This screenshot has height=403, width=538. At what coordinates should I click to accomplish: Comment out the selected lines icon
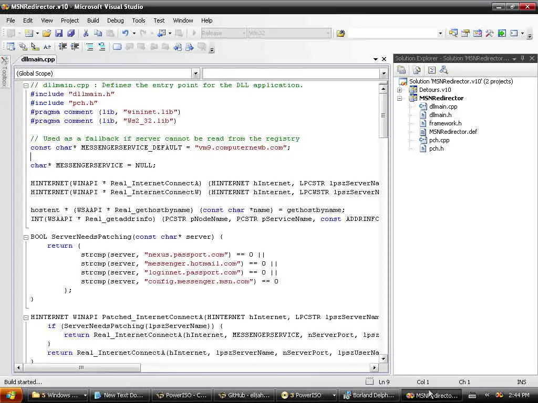(x=90, y=47)
